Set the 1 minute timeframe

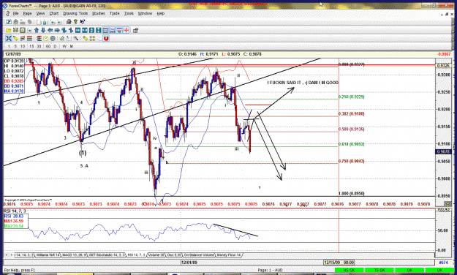pos(9,46)
